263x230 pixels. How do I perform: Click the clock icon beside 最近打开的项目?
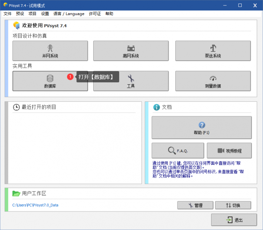(x=16, y=107)
